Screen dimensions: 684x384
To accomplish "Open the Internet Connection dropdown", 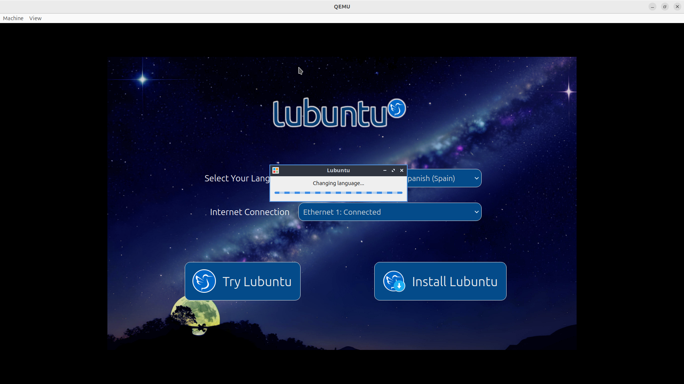I will pyautogui.click(x=390, y=212).
